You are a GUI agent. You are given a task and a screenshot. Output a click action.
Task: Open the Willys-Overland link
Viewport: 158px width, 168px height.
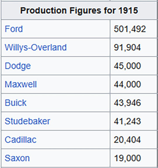click(36, 47)
